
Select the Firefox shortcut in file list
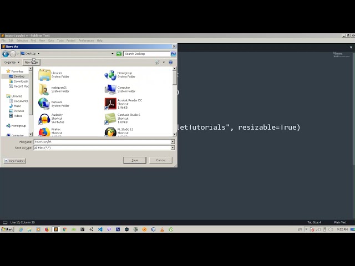50,132
